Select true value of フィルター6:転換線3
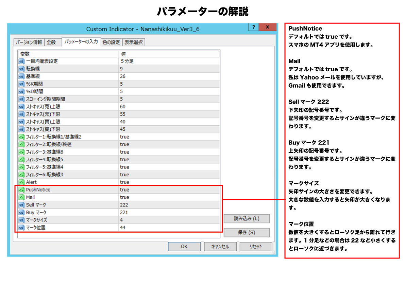 [x=124, y=175]
